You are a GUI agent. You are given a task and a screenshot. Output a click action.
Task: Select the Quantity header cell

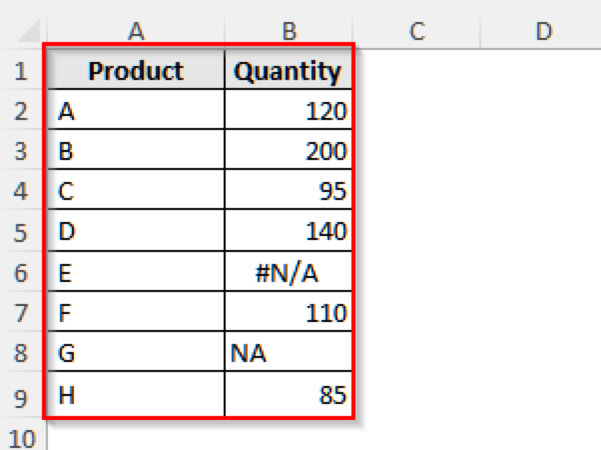[x=289, y=69]
